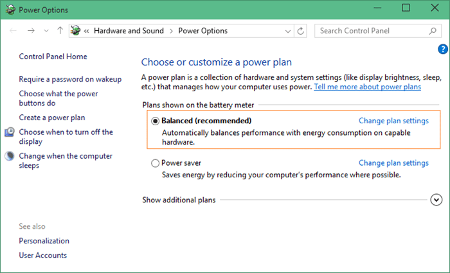Select the Power saver radio button
Image resolution: width=450 pixels, height=273 pixels.
point(155,163)
